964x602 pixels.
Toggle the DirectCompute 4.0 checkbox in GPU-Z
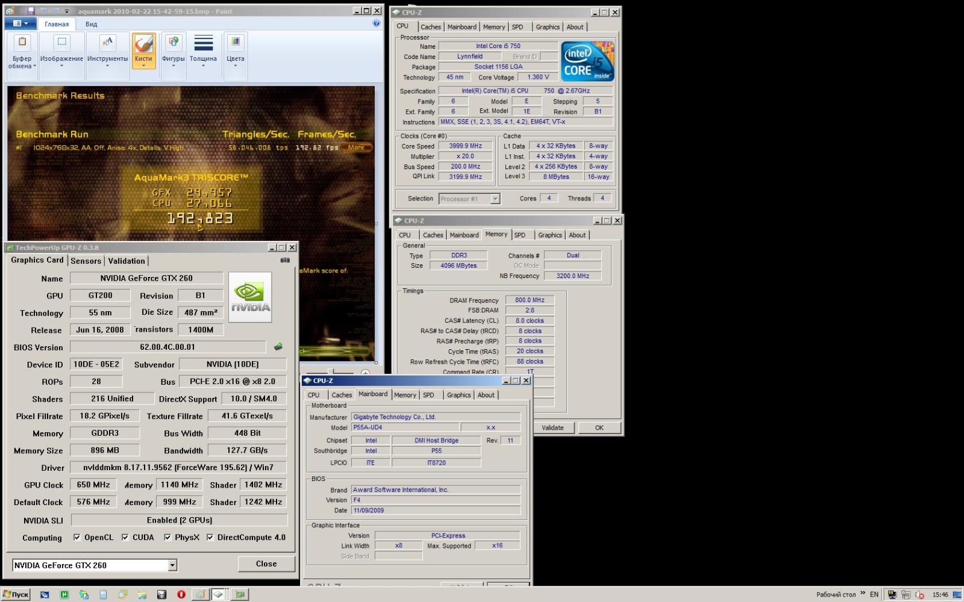(x=210, y=537)
